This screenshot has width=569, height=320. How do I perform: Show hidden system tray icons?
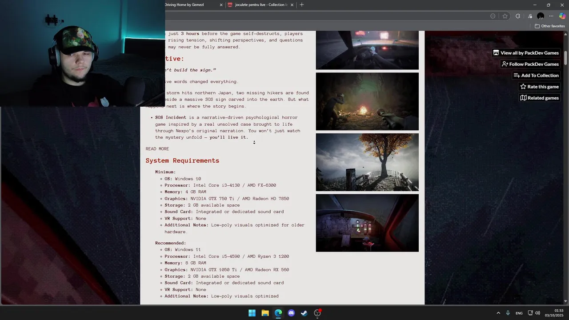[x=498, y=313]
